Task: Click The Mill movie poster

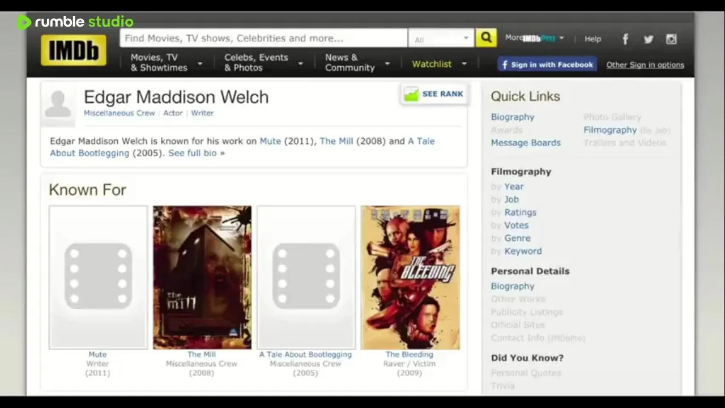Action: pos(202,277)
